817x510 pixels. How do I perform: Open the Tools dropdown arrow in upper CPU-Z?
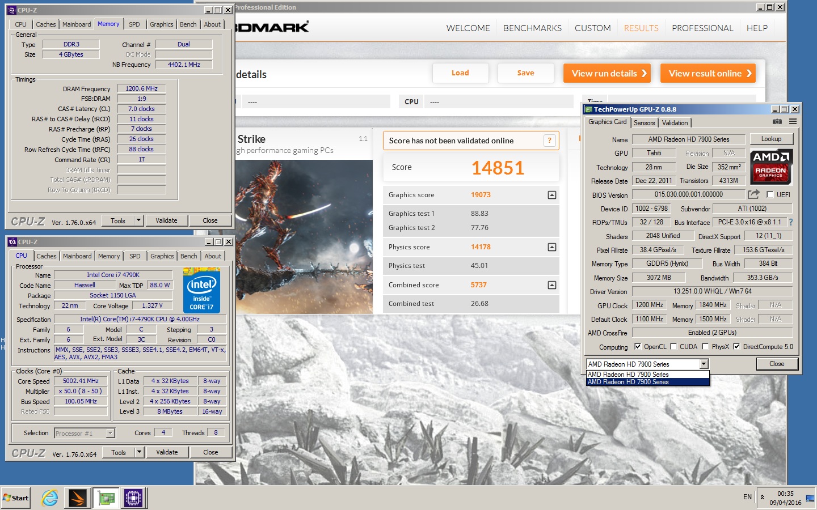pyautogui.click(x=138, y=220)
